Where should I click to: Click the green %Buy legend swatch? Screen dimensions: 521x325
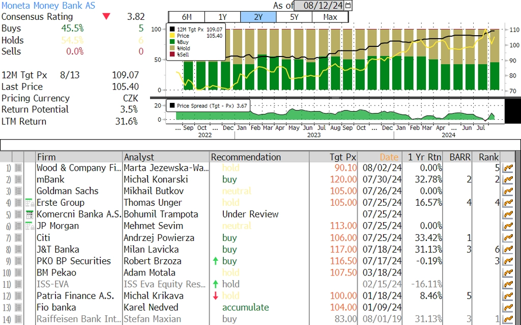click(172, 42)
